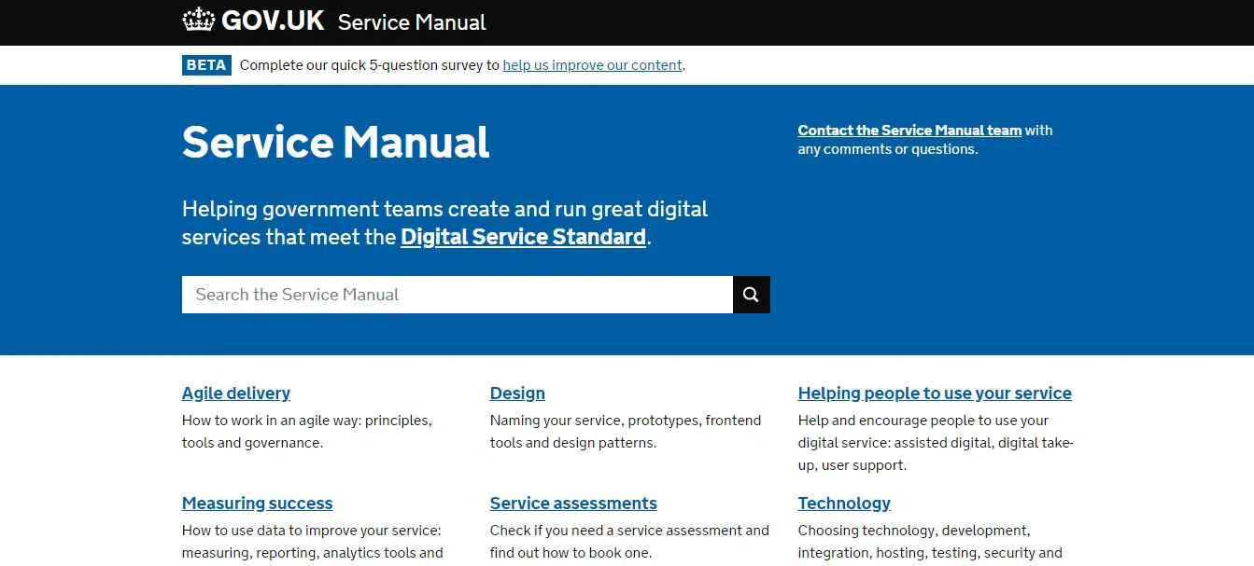Open the Digital Service Standard link

523,237
